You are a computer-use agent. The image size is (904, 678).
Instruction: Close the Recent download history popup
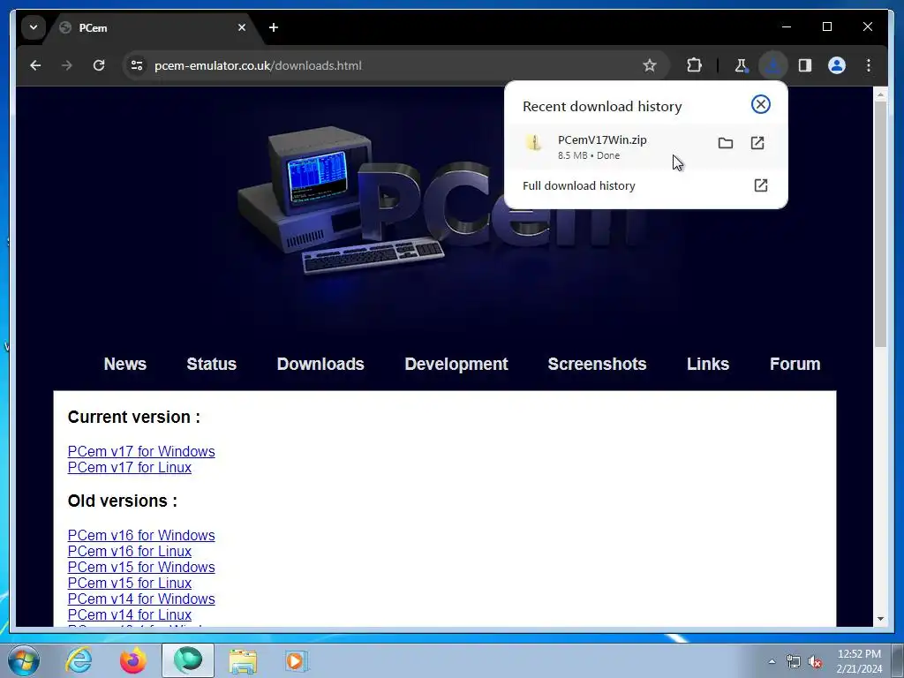point(760,104)
